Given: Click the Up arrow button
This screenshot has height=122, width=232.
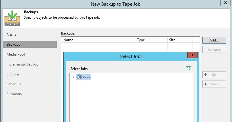Looking at the screenshot, I should pos(214,75).
